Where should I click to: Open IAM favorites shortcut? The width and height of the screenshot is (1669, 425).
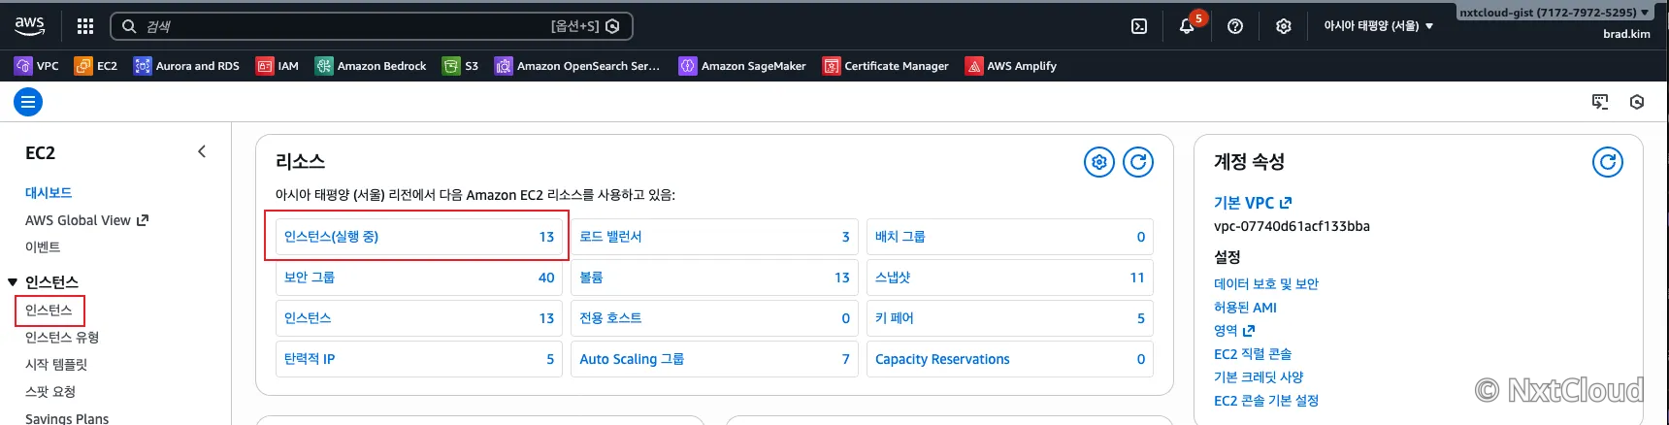click(x=278, y=66)
